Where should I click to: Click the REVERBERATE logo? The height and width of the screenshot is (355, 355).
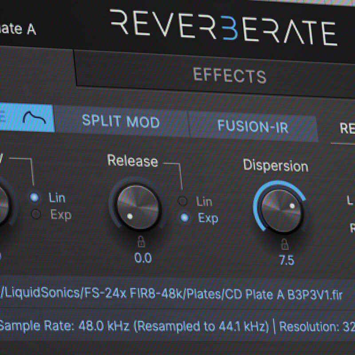[x=224, y=27]
